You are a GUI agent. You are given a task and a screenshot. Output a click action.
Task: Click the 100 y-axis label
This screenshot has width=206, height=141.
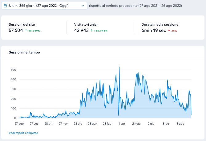pyautogui.click(x=13, y=109)
